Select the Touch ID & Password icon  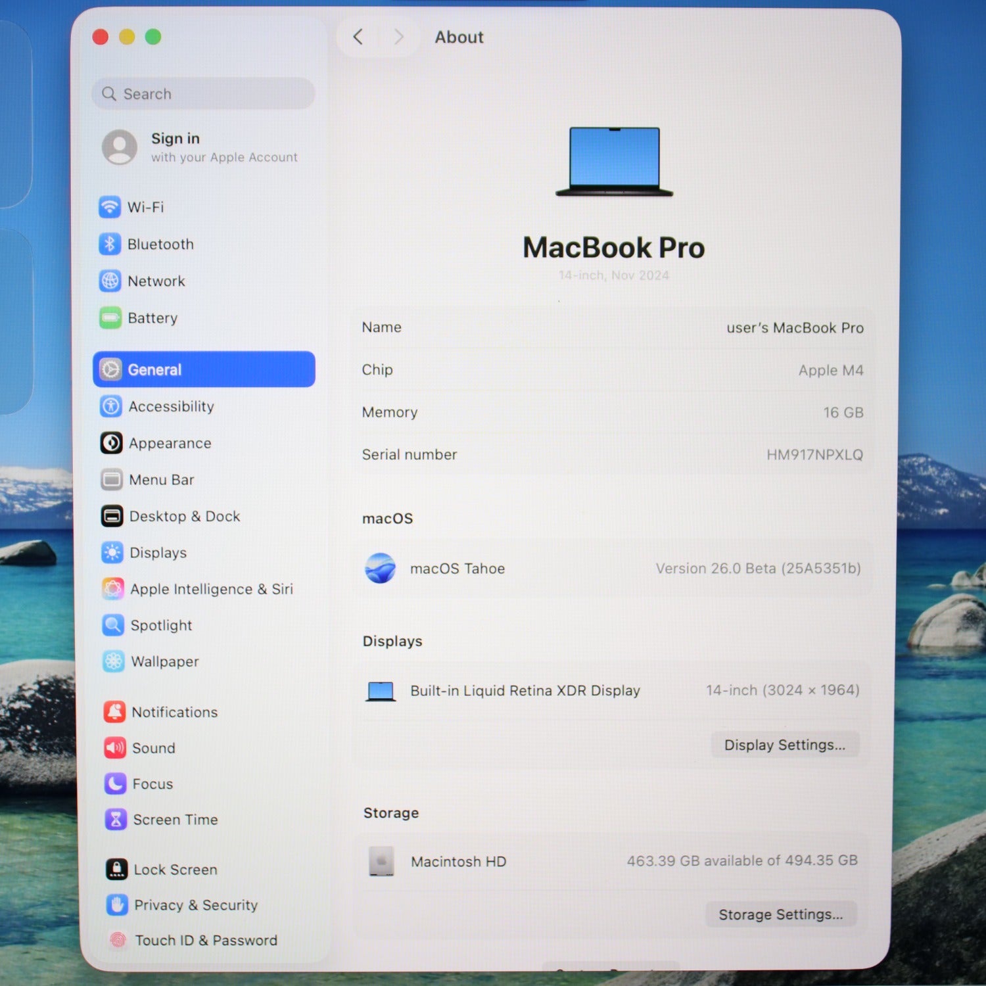tap(118, 941)
